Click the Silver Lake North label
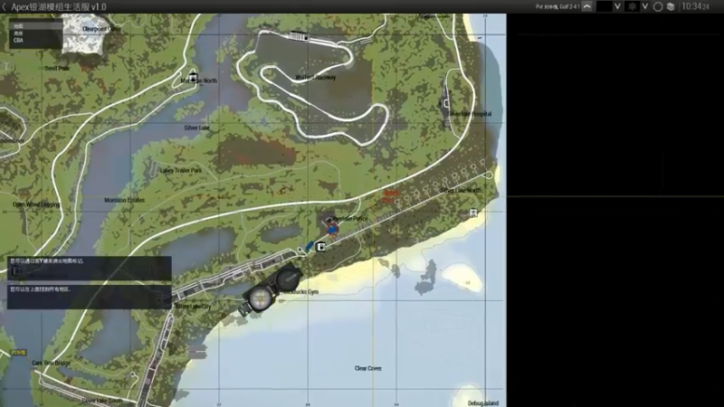Image resolution: width=724 pixels, height=407 pixels. [x=460, y=190]
